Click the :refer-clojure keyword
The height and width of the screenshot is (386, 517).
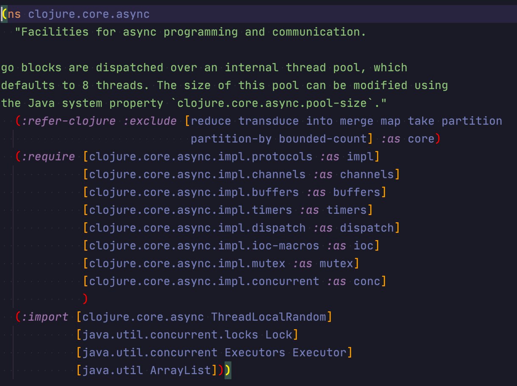[x=68, y=121]
